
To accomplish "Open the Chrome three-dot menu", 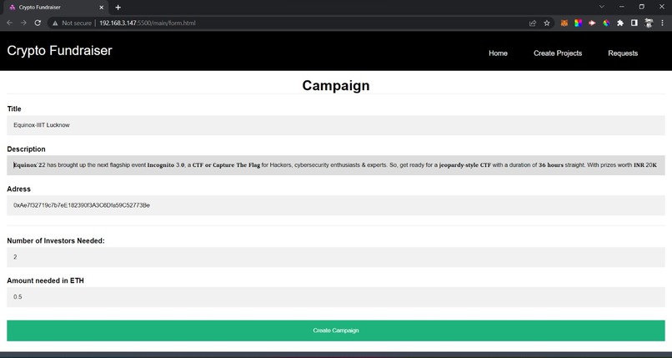I will (x=662, y=23).
